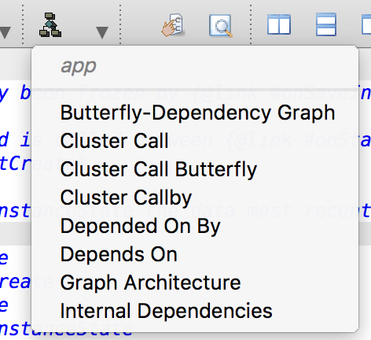Split the editor into stacked horizontal panes

click(x=326, y=24)
